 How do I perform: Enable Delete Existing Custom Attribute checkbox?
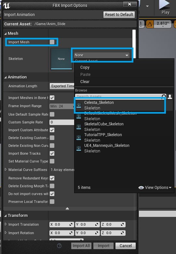pos(52,138)
